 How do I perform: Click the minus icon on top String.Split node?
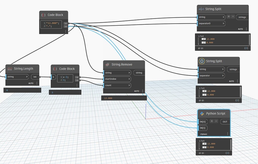(233, 17)
